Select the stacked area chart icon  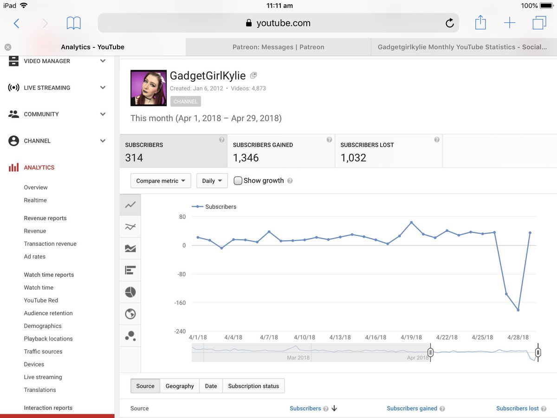click(x=130, y=248)
